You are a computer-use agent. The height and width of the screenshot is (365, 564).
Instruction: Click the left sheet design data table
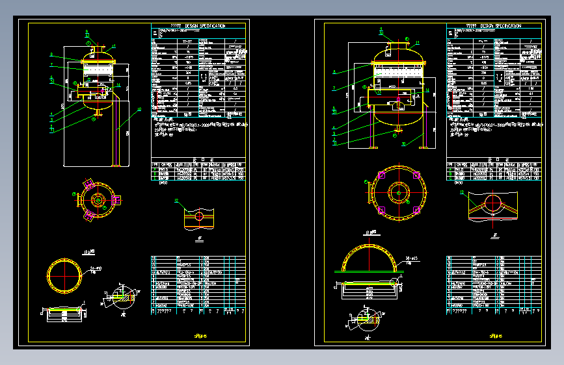(x=198, y=78)
